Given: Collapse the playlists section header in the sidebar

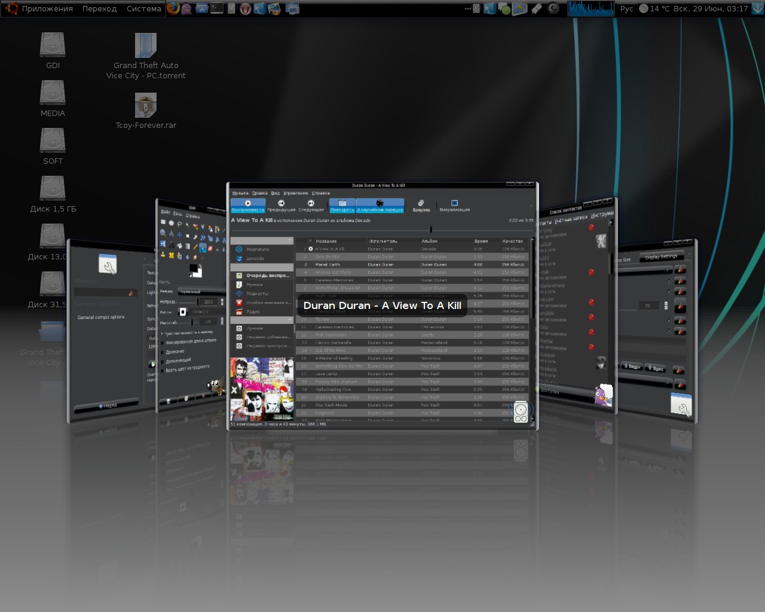Looking at the screenshot, I should click(x=262, y=320).
